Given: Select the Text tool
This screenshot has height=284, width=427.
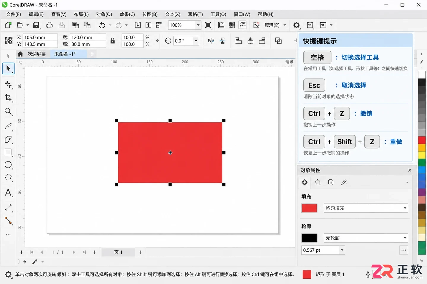Looking at the screenshot, I should 8,193.
